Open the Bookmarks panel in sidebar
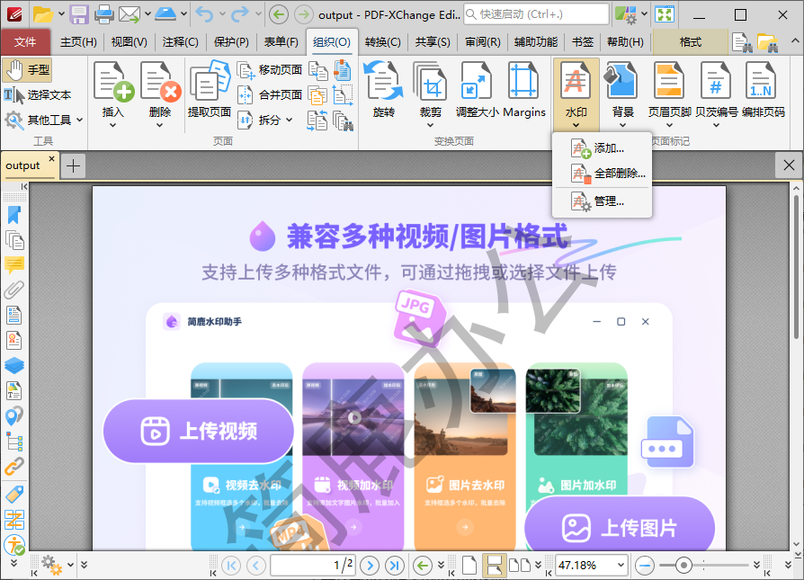This screenshot has height=580, width=804. [x=14, y=214]
